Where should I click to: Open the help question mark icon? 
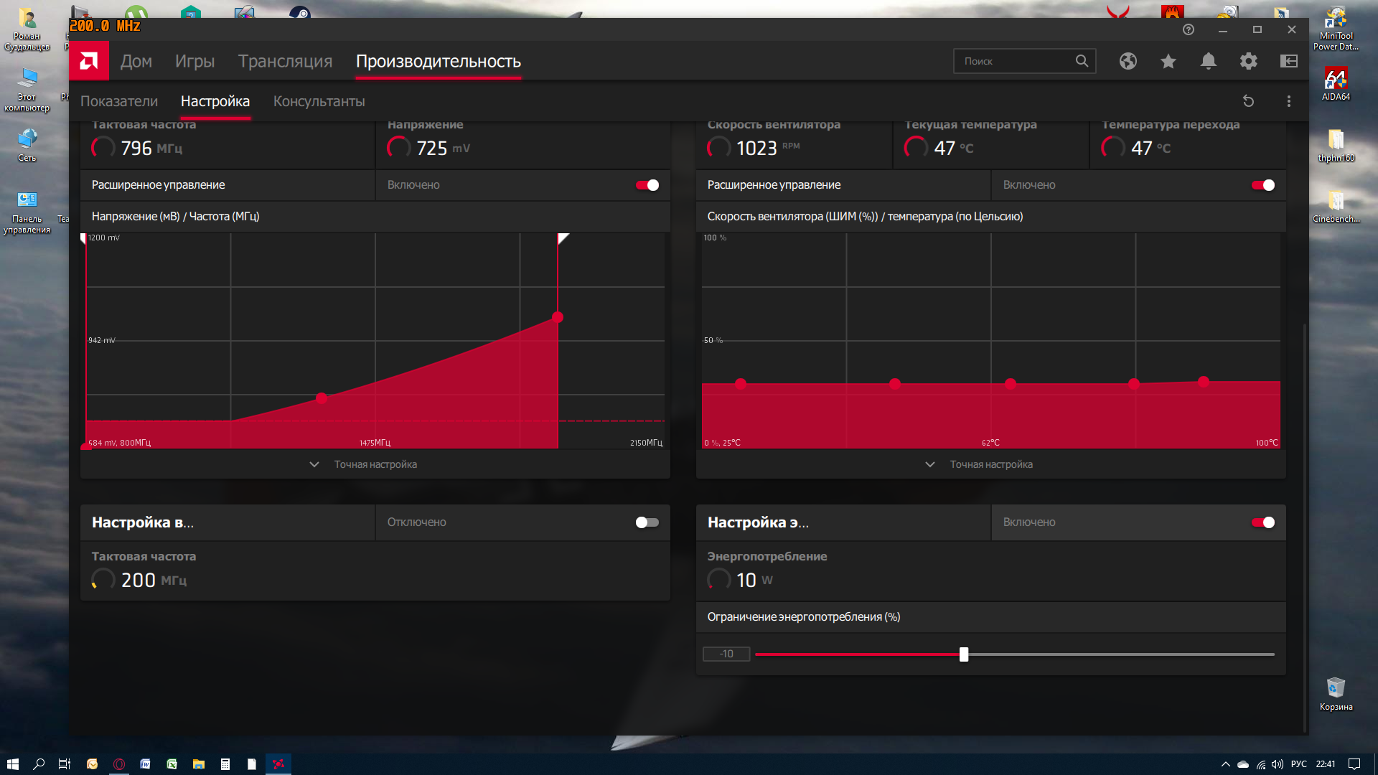(1188, 29)
